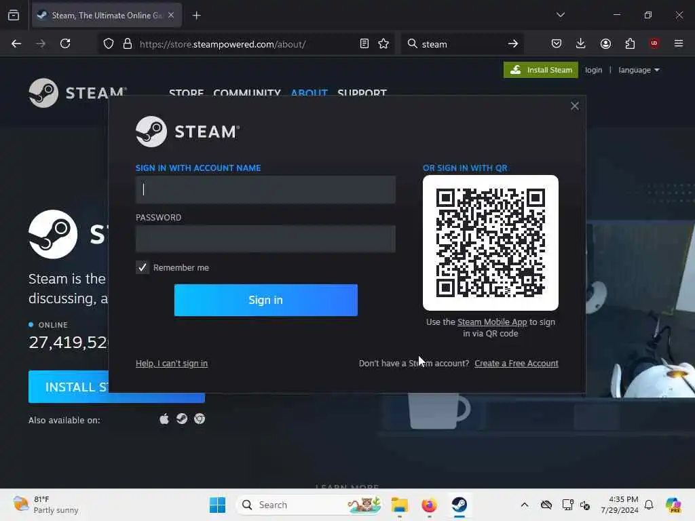This screenshot has height=521, width=695.
Task: Bookmark this page with the star icon
Action: [x=384, y=44]
